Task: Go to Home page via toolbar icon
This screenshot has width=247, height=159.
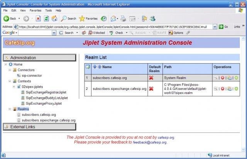Action: pos(54,19)
